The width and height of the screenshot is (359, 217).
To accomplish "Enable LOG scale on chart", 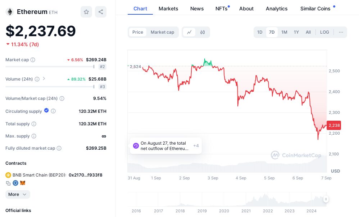I will point(324,32).
